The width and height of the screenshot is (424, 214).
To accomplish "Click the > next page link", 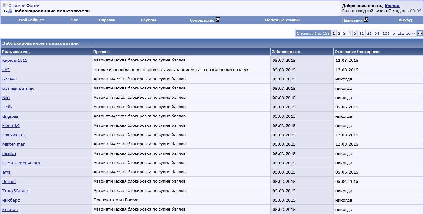I will (394, 34).
